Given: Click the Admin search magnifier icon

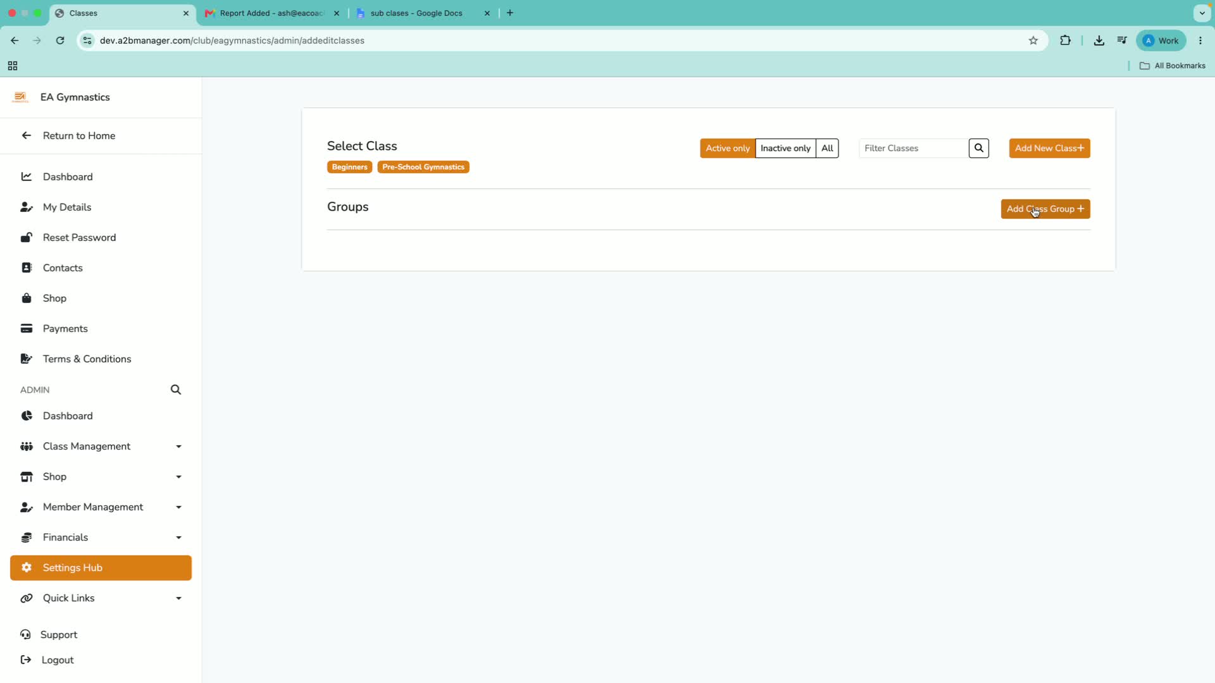Looking at the screenshot, I should point(176,390).
